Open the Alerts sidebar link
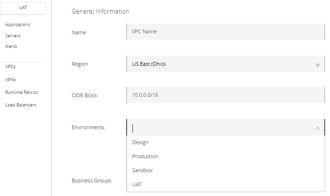 [x=12, y=46]
